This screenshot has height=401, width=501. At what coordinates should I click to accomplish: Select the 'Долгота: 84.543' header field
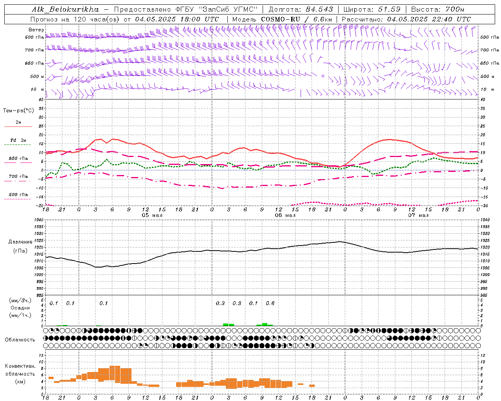pyautogui.click(x=301, y=9)
